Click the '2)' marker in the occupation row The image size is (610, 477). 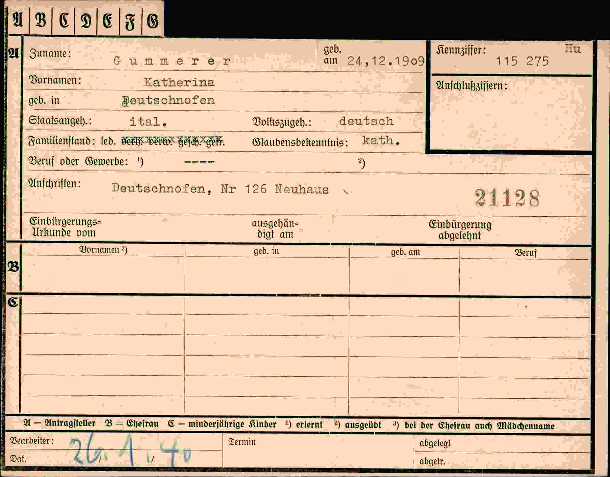click(361, 163)
